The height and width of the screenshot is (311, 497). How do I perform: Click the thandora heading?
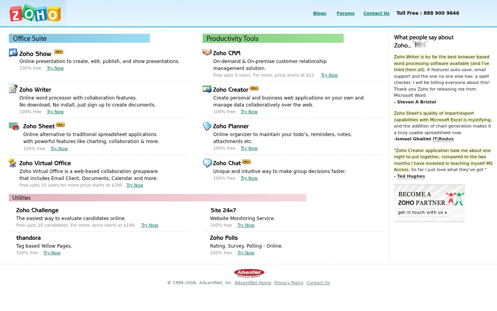[x=28, y=238]
